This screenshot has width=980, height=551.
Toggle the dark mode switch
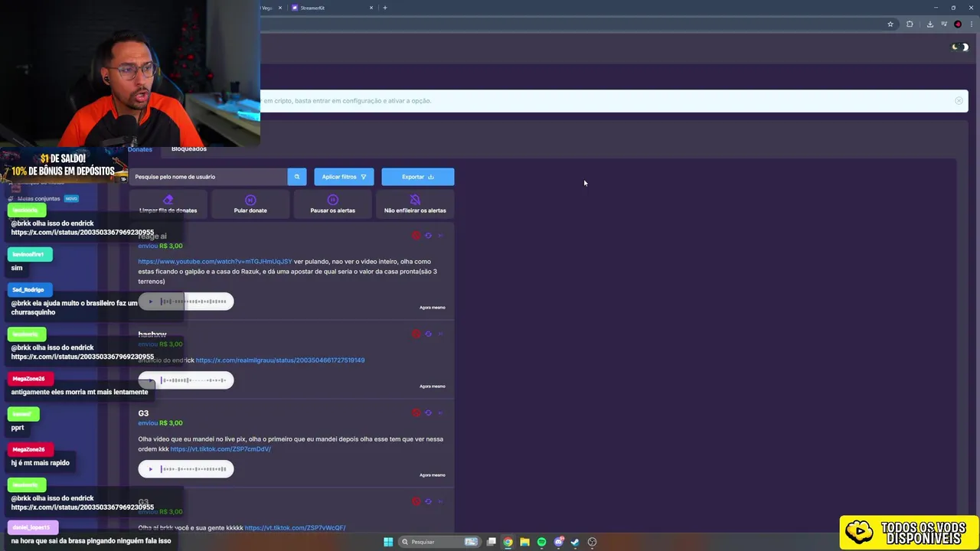tap(960, 47)
